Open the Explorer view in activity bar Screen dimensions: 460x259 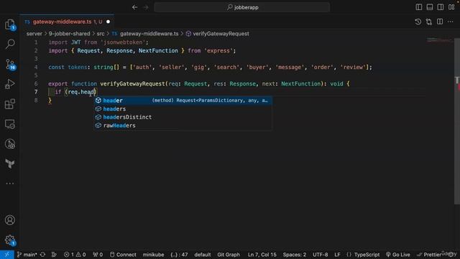coord(9,24)
